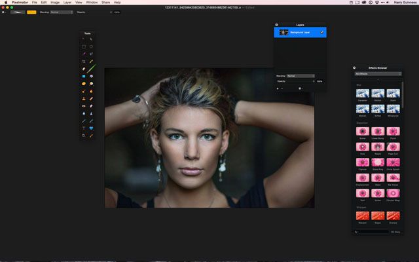Click the Sharpen effect thumbnail

pyautogui.click(x=362, y=216)
